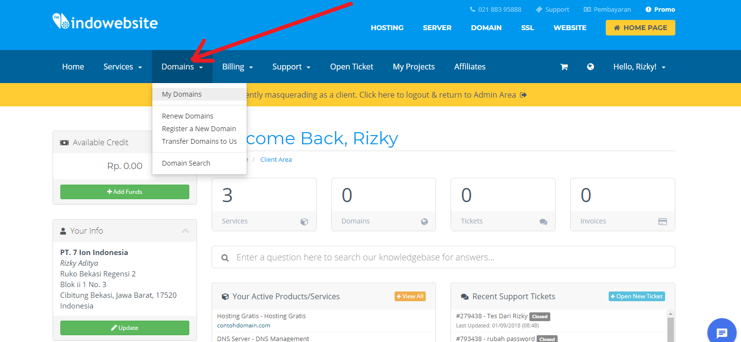The image size is (741, 342).
Task: Click the Tickets chat bubbles icon
Action: pyautogui.click(x=543, y=222)
